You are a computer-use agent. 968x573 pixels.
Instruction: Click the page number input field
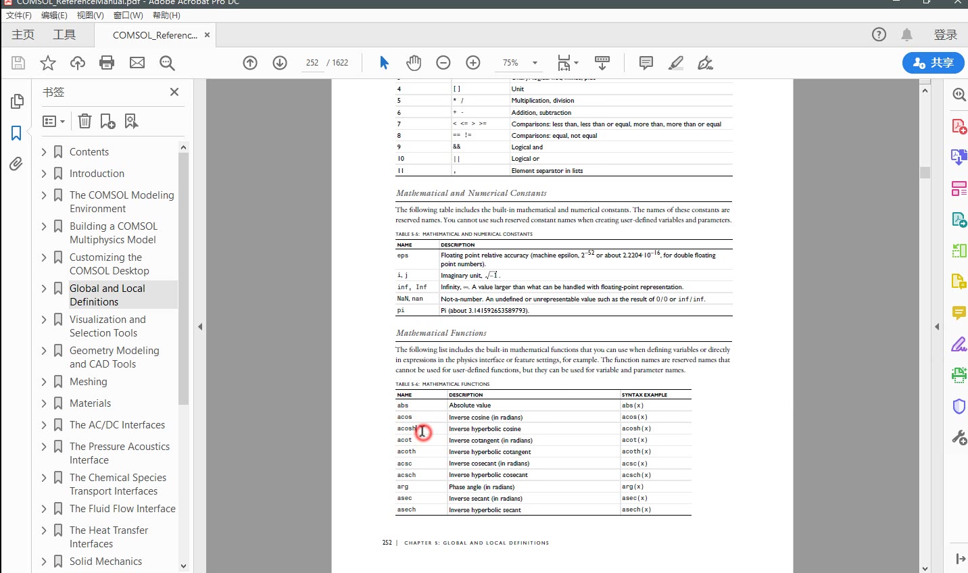pos(312,62)
